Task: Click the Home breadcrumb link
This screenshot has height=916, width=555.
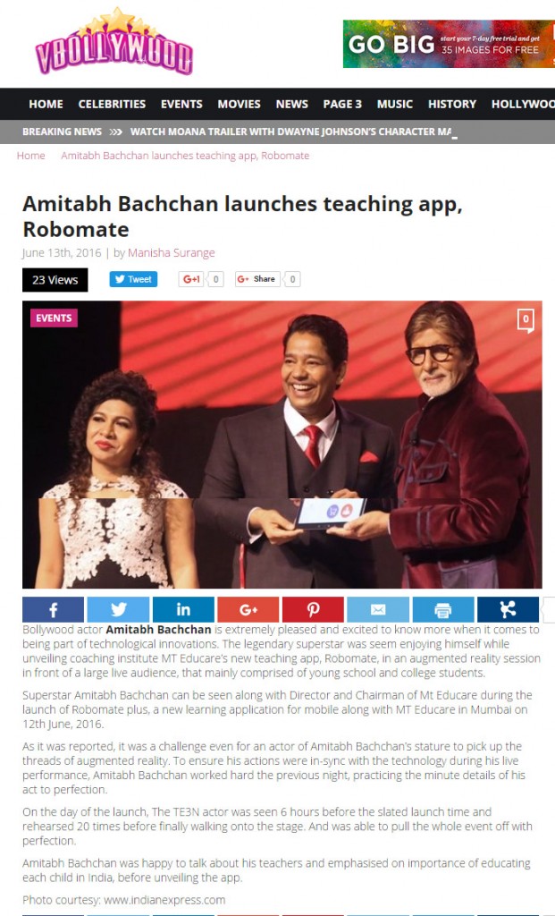Action: pyautogui.click(x=31, y=156)
